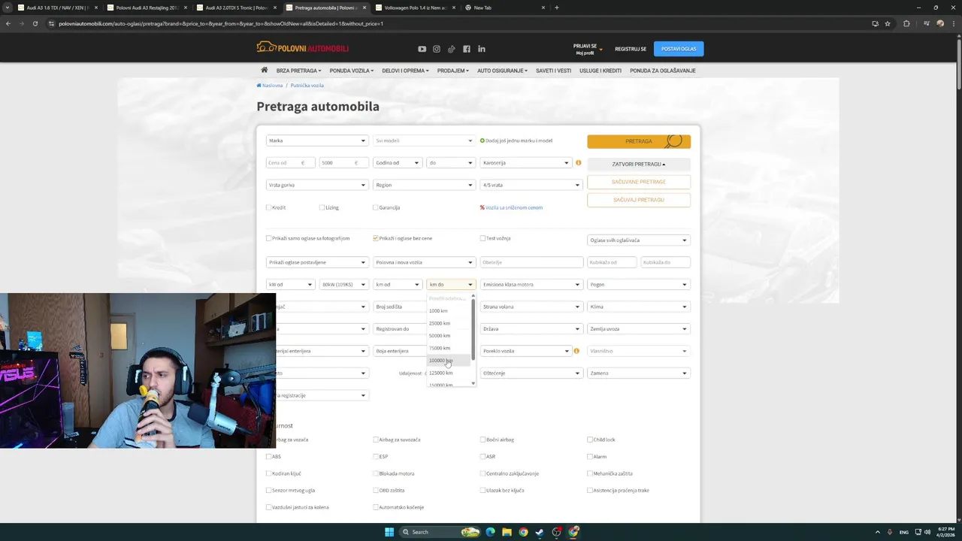Go back using browser back arrow
Viewport: 962px width, 541px height.
[8, 23]
